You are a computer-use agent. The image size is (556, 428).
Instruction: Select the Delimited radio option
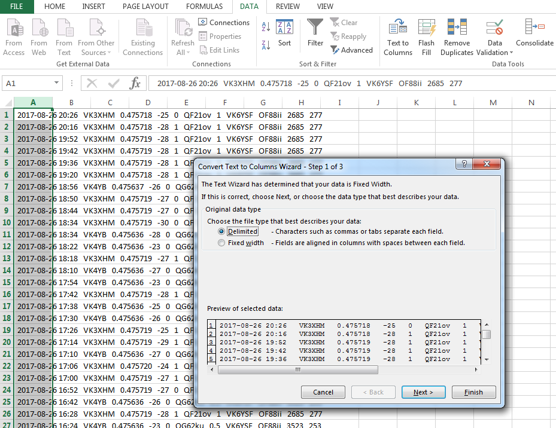222,231
